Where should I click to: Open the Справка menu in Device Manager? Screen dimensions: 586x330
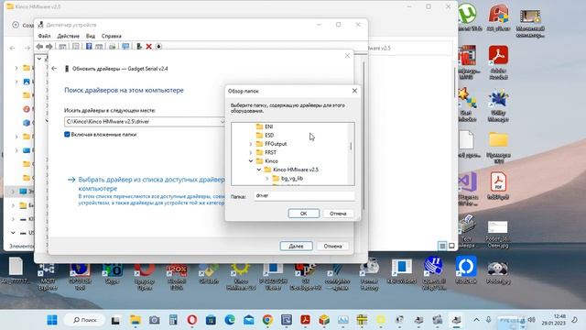[x=112, y=36]
